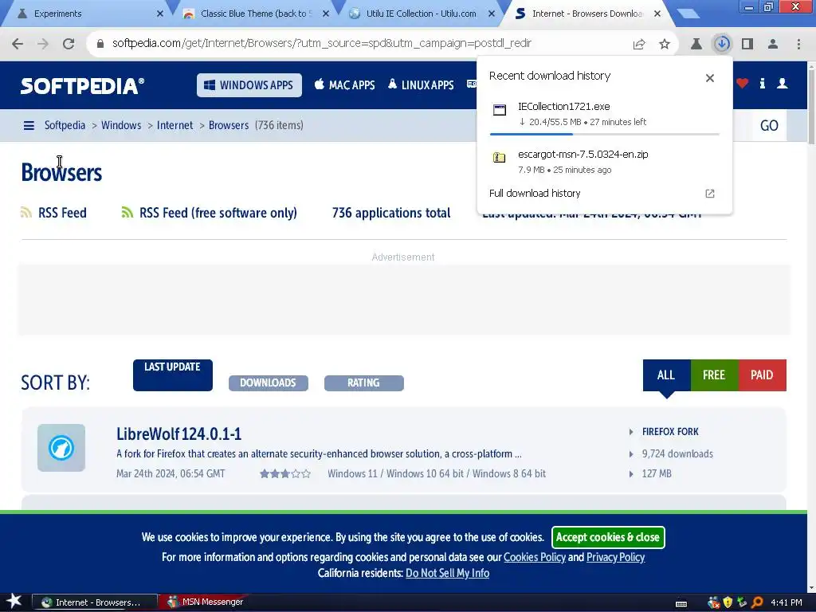Click the IECollection download progress bar
The image size is (816, 612).
point(604,134)
